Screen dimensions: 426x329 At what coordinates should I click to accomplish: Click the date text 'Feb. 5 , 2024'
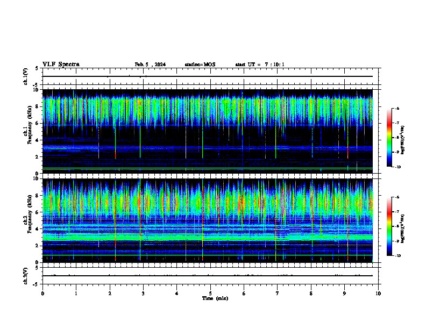[x=150, y=65]
